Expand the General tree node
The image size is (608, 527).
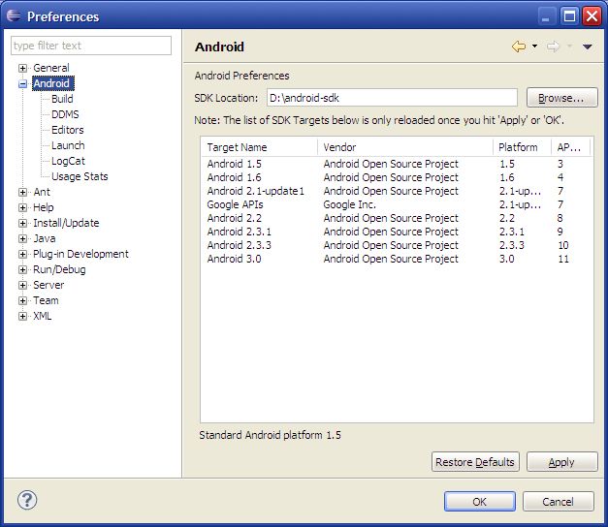[x=22, y=68]
